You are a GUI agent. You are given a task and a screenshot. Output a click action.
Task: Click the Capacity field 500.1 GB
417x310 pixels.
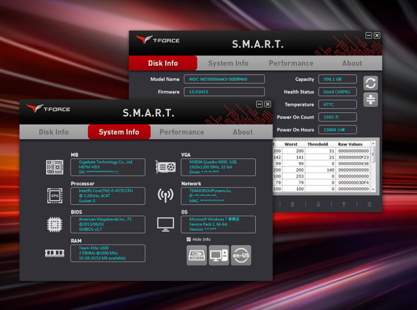[x=338, y=79]
